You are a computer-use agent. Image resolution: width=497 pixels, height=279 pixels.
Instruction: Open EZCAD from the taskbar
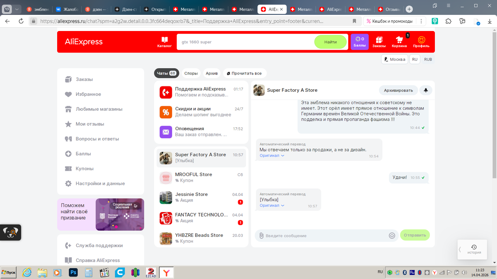(x=151, y=272)
